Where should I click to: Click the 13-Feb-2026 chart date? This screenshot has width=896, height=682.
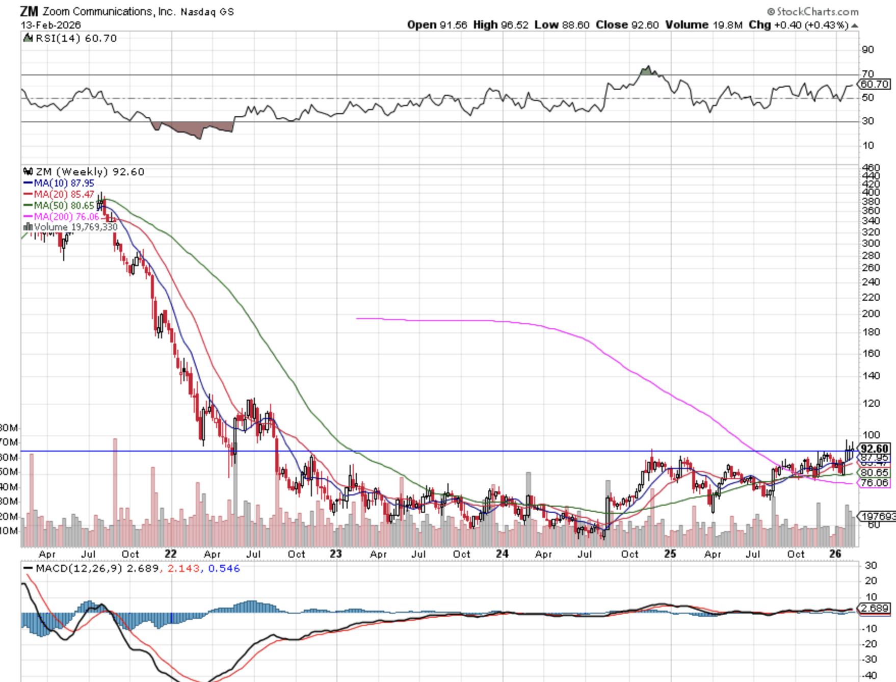pos(50,25)
